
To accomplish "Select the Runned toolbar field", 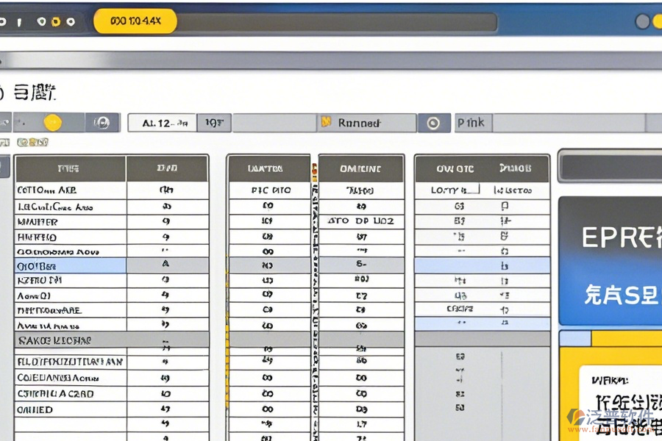I will (x=368, y=123).
